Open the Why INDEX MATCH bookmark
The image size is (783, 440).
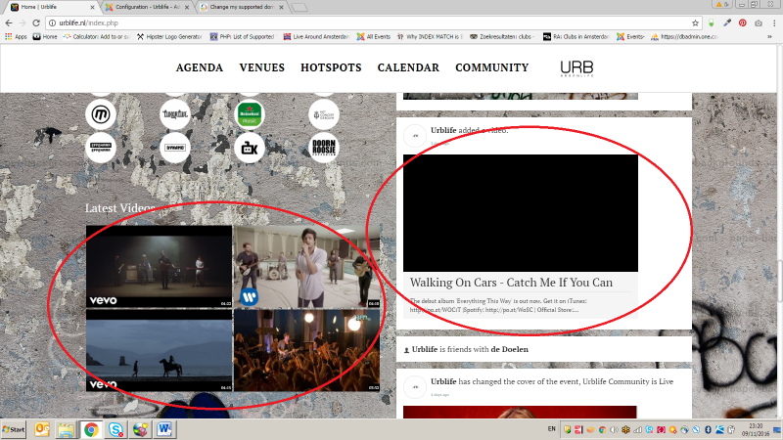pos(430,36)
